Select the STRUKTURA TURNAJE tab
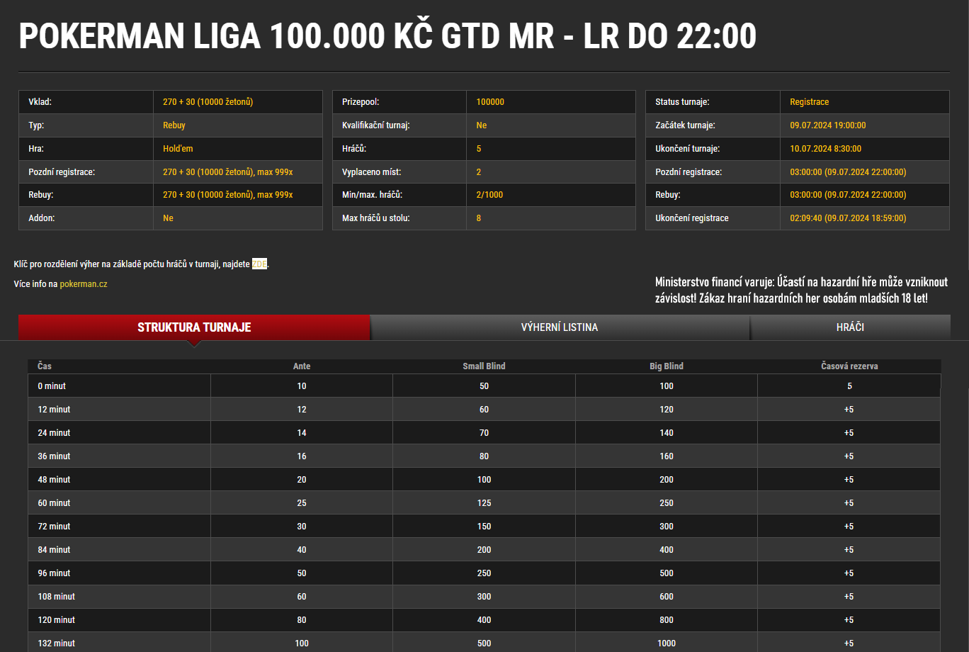This screenshot has width=969, height=652. click(194, 327)
